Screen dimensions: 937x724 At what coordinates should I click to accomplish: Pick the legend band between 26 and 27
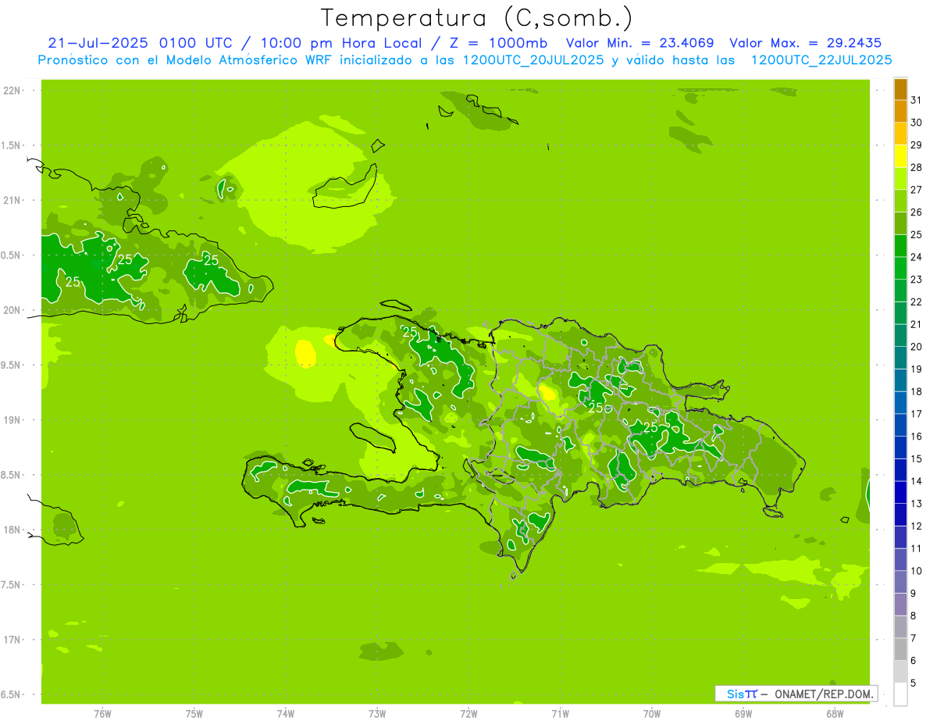900,201
